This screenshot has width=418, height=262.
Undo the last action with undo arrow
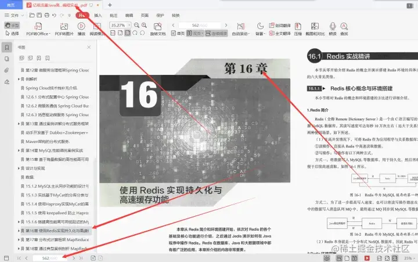[x=54, y=15]
